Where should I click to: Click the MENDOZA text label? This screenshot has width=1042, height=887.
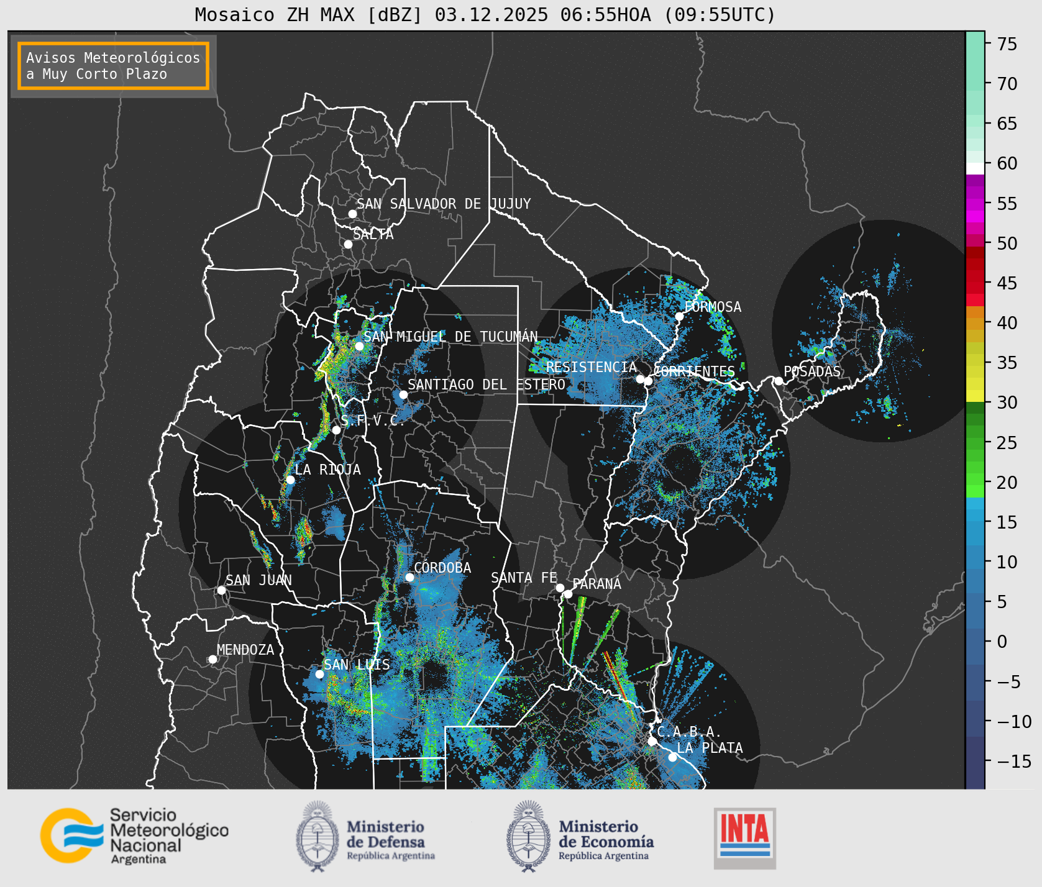(245, 650)
